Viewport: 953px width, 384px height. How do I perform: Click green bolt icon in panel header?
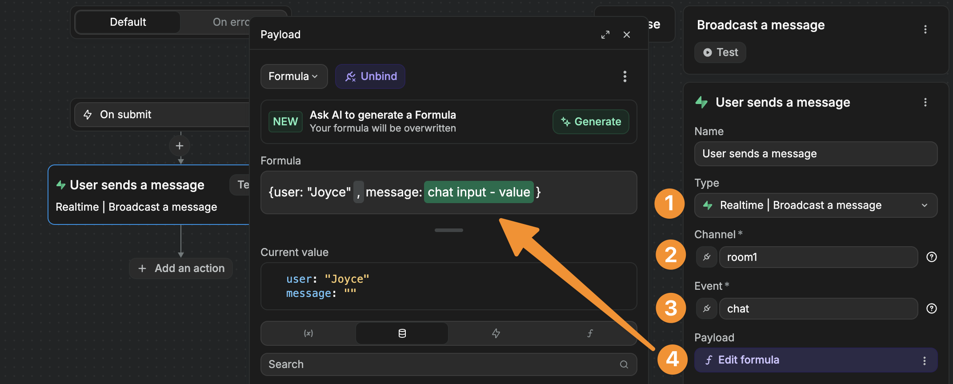point(701,102)
